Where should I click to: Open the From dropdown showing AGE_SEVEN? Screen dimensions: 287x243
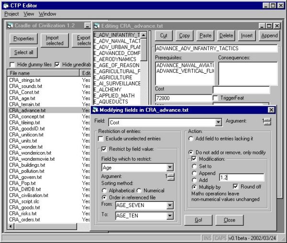click(170, 206)
